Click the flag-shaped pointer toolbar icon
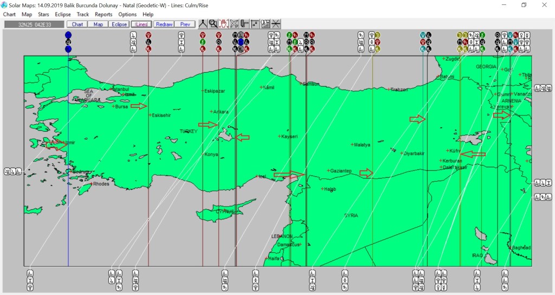 (244, 24)
